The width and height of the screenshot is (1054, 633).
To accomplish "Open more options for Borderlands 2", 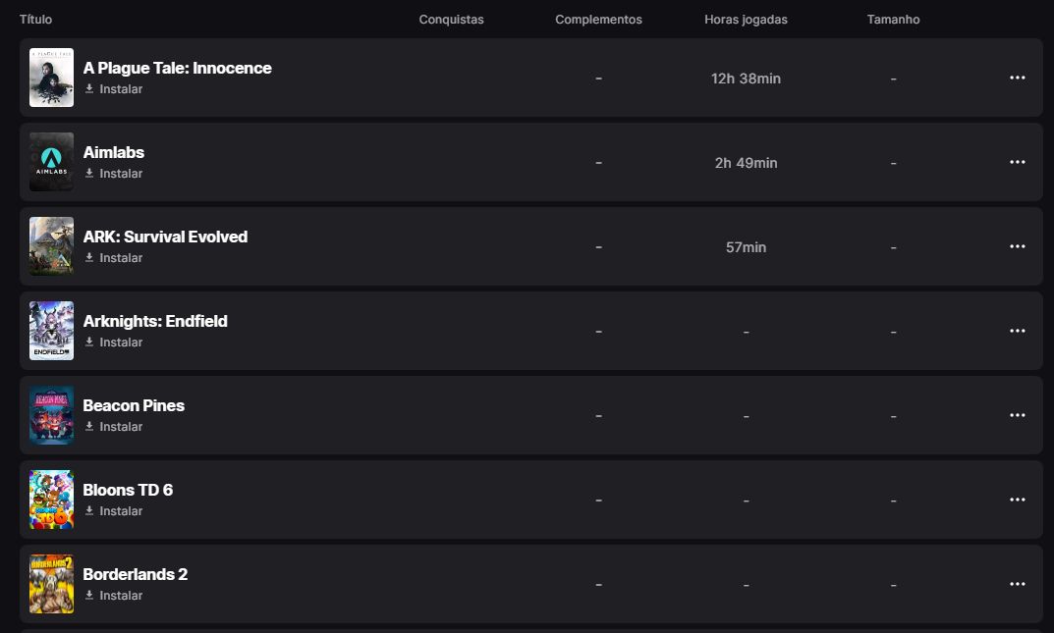I will coord(1017,584).
